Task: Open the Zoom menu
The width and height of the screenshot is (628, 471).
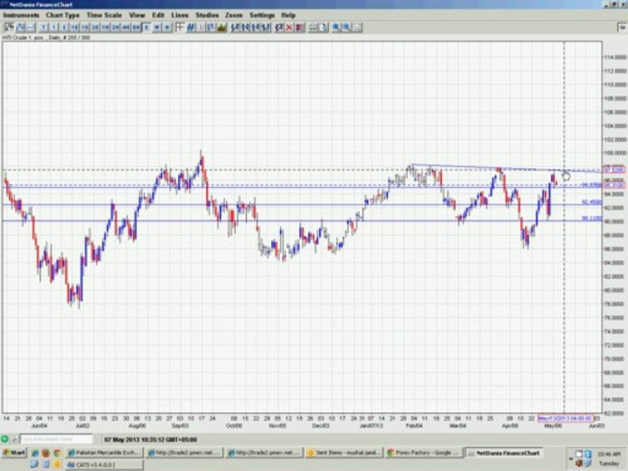Action: 234,15
